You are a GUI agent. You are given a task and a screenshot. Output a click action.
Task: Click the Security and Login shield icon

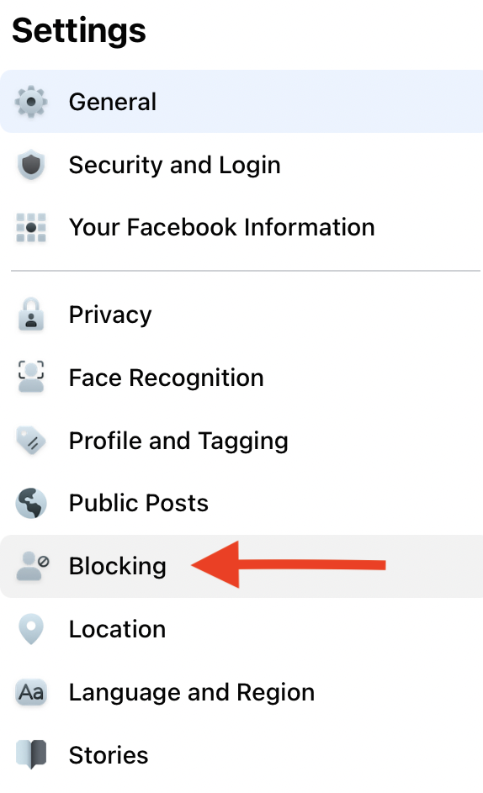31,164
